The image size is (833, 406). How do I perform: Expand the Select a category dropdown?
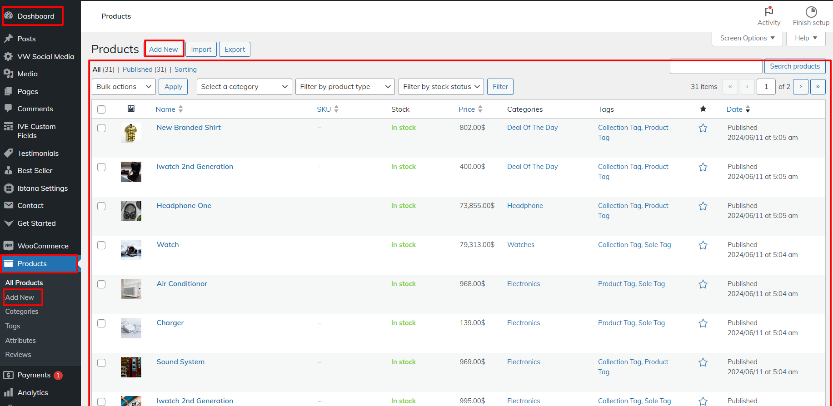(244, 87)
